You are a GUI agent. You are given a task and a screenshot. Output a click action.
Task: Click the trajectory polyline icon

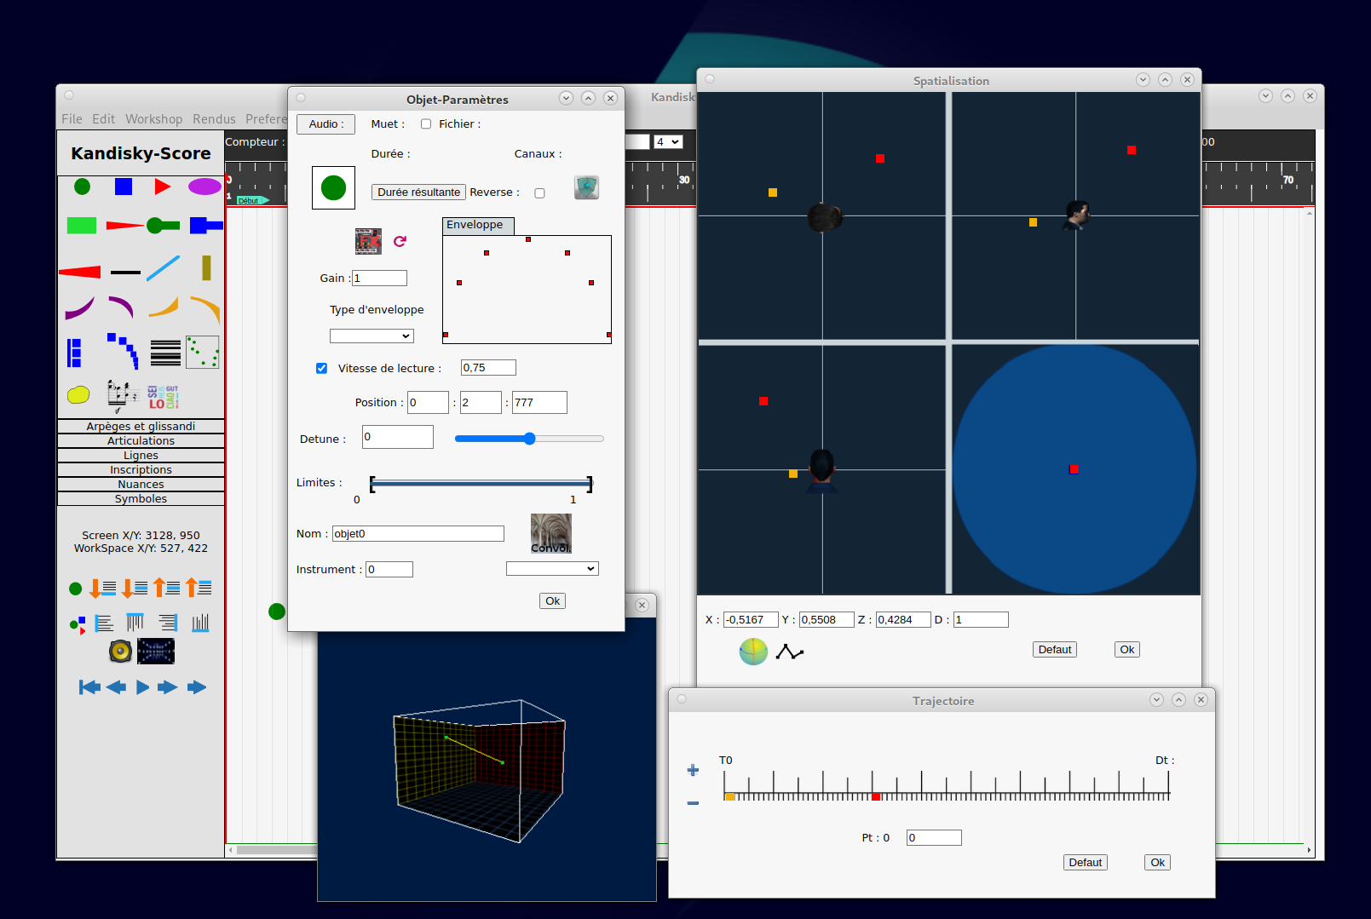click(790, 652)
